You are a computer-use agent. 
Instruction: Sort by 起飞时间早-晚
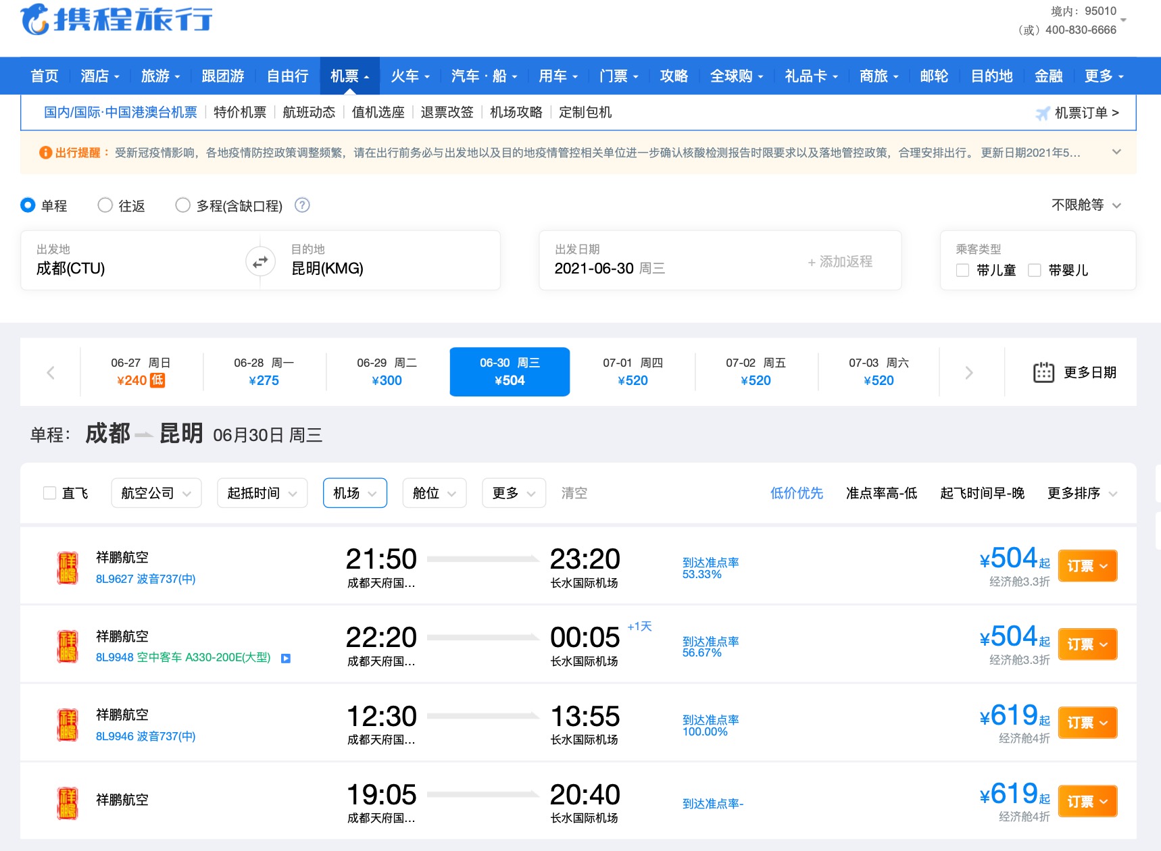tap(982, 493)
